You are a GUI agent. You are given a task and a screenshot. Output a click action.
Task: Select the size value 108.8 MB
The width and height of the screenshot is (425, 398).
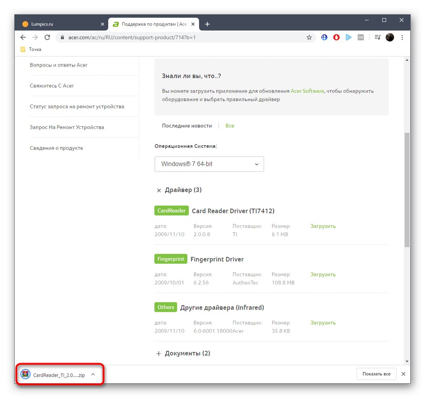click(283, 282)
